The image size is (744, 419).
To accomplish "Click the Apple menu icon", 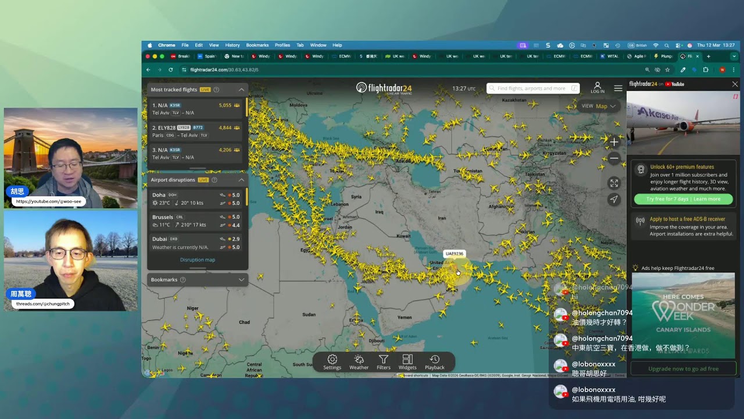I will [x=150, y=45].
